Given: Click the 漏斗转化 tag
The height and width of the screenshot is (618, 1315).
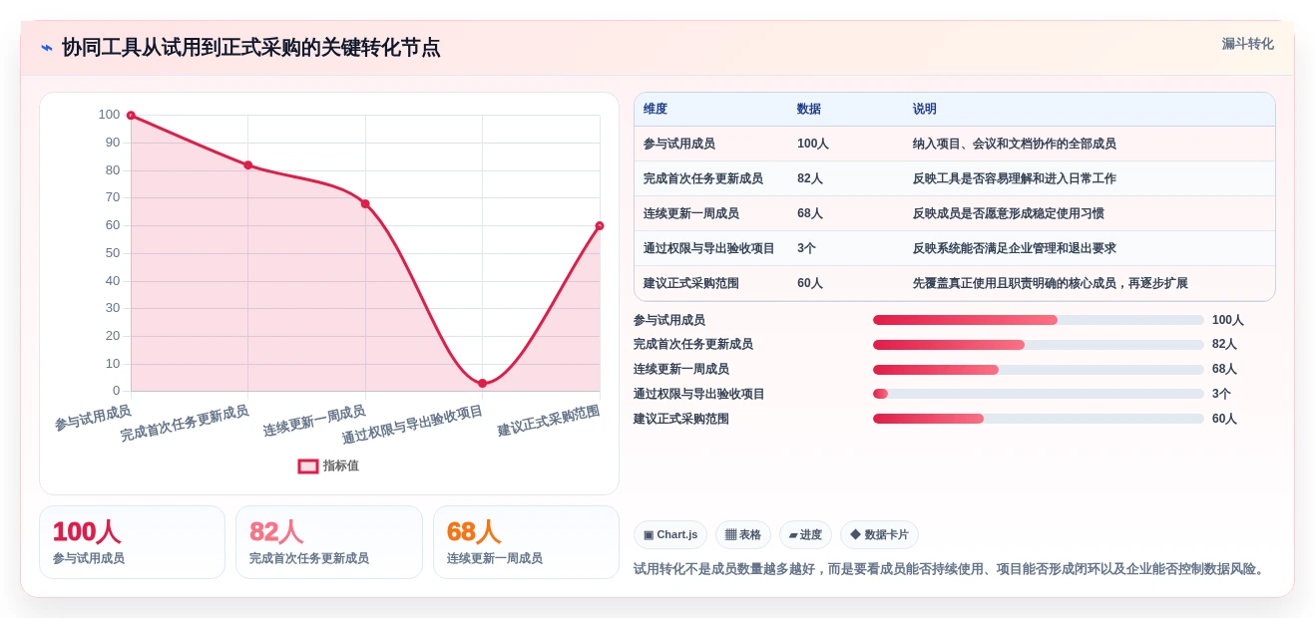Looking at the screenshot, I should tap(1247, 44).
